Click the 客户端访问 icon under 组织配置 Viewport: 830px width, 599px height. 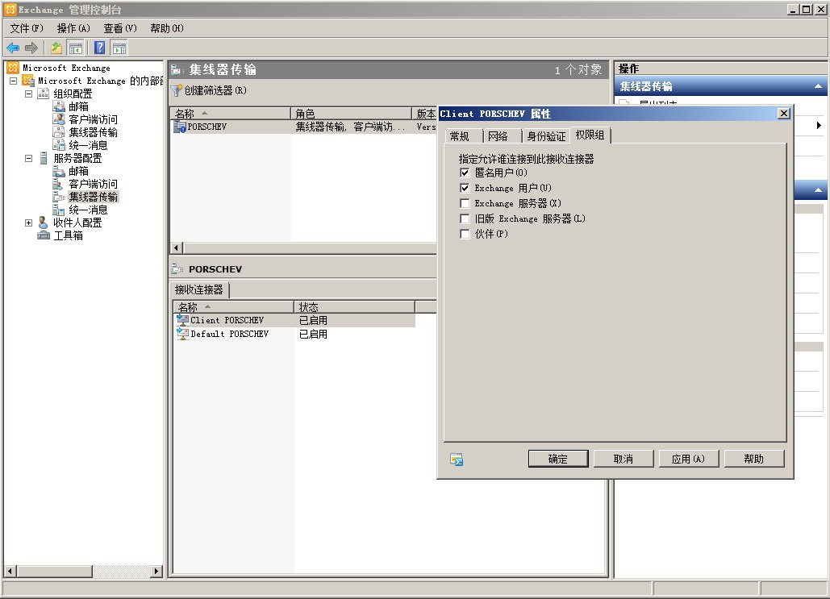pos(59,119)
